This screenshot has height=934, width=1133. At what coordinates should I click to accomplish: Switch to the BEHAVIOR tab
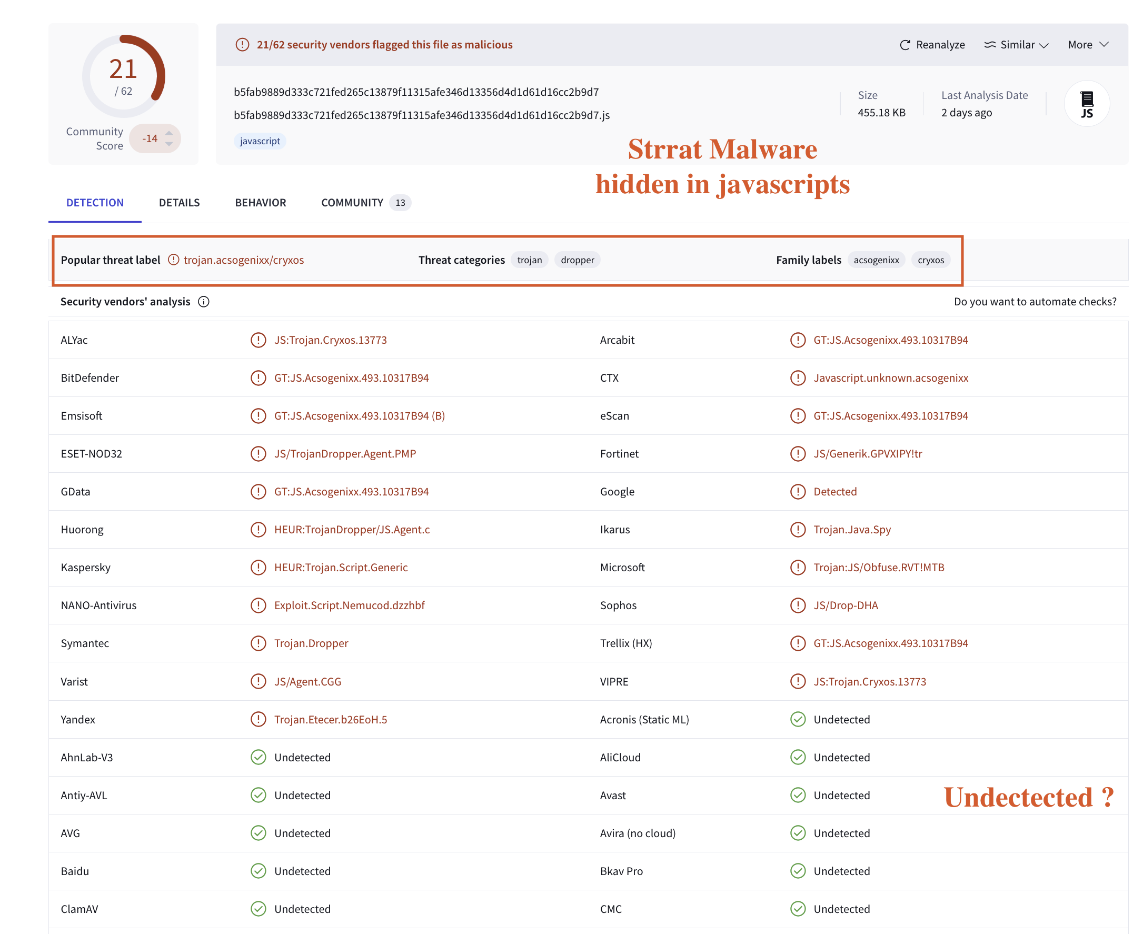(x=260, y=202)
